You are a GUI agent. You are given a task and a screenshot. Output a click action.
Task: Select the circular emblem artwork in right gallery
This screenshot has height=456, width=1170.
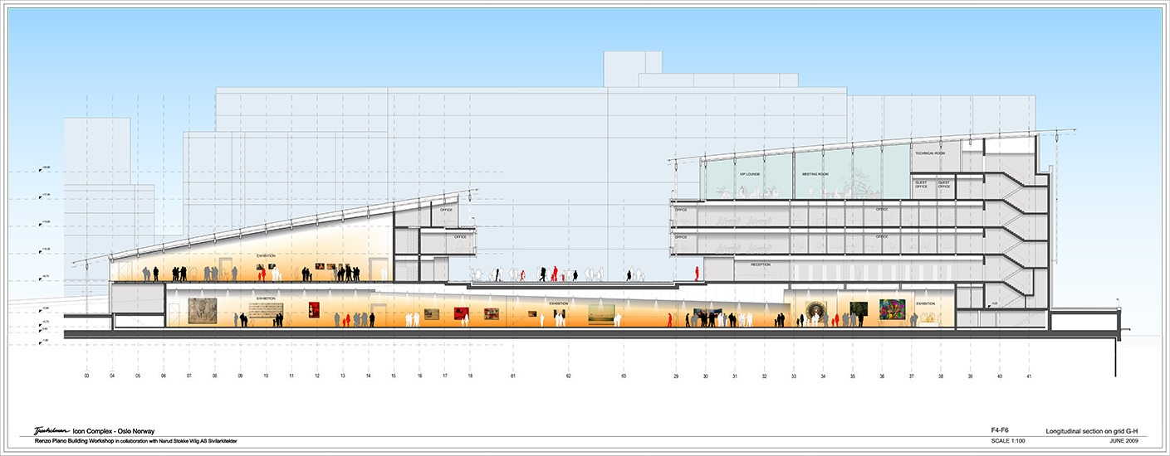[816, 311]
